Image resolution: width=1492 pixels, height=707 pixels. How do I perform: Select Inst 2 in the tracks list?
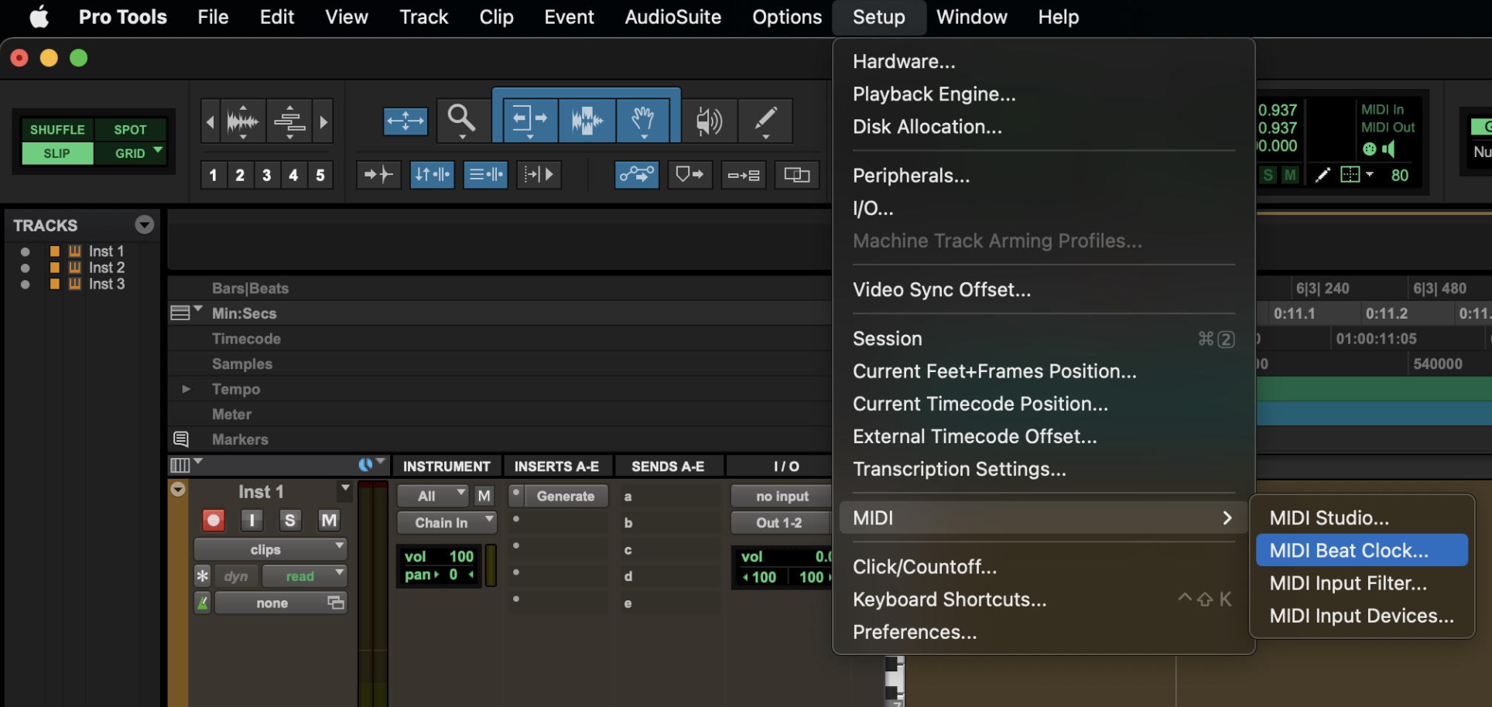pos(106,268)
